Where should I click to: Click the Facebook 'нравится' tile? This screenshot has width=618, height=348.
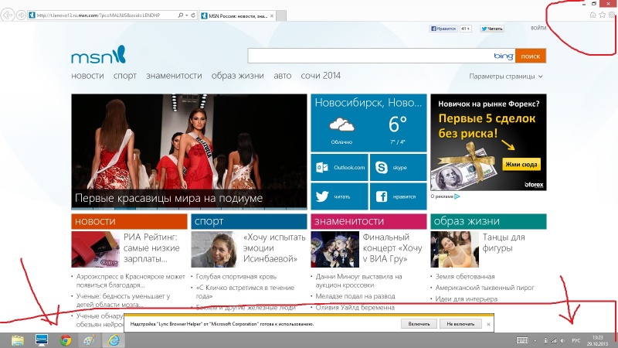[x=398, y=196]
